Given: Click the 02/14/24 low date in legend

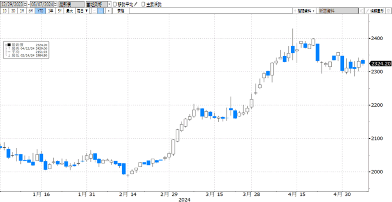Looking at the screenshot, I should pos(27,55).
